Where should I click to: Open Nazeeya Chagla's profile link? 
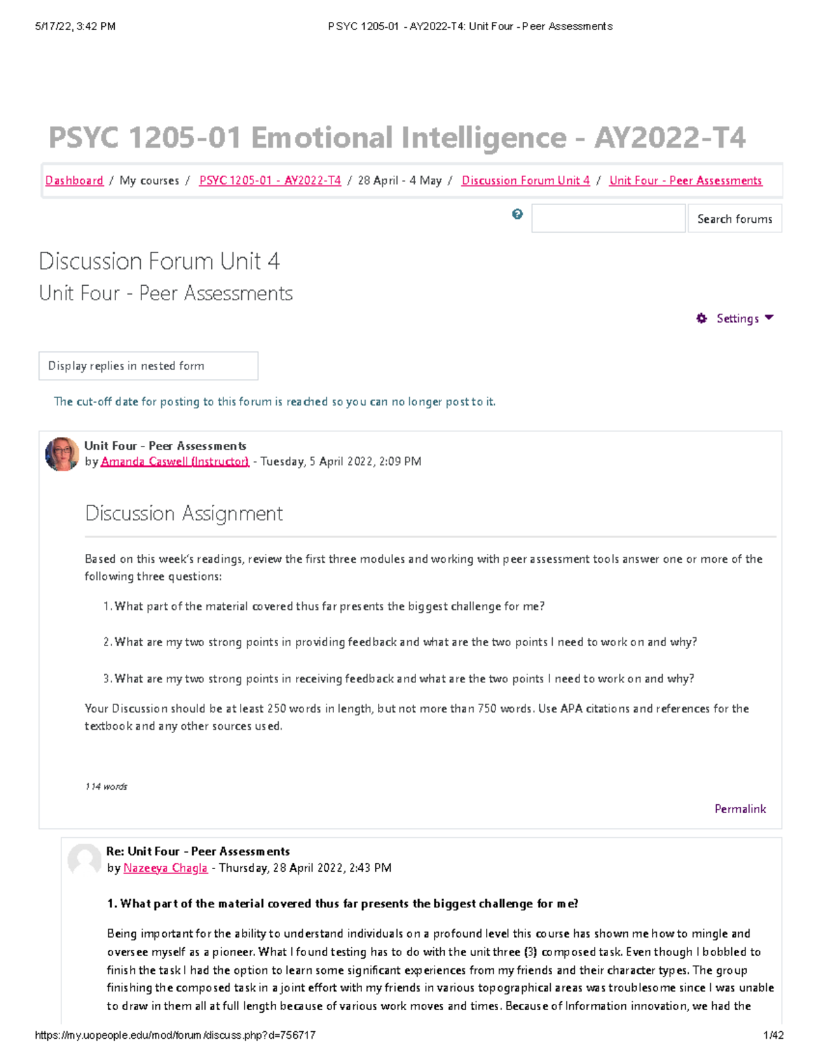coord(165,867)
